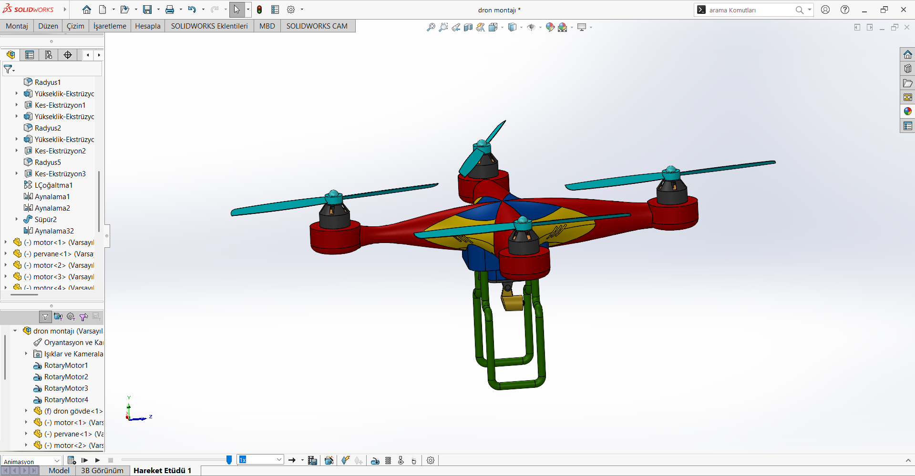The width and height of the screenshot is (915, 476).
Task: Click Save Animation film icon
Action: [x=313, y=460]
